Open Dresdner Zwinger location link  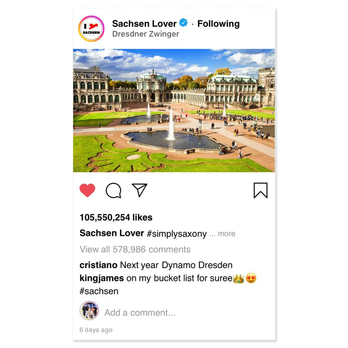146,34
